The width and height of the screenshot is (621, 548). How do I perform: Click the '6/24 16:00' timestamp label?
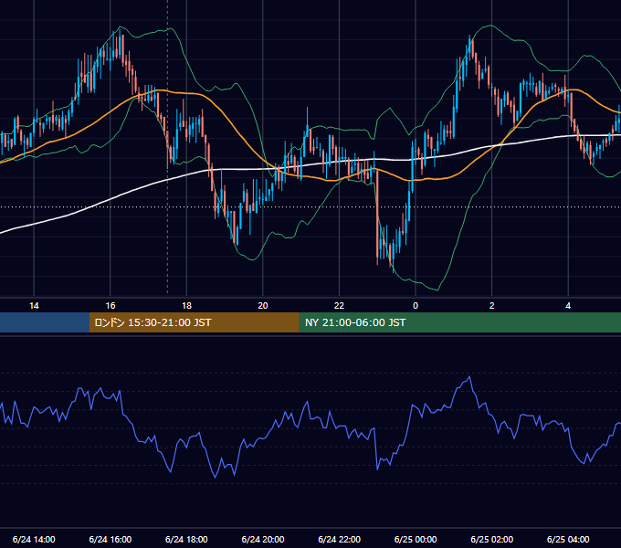111,539
